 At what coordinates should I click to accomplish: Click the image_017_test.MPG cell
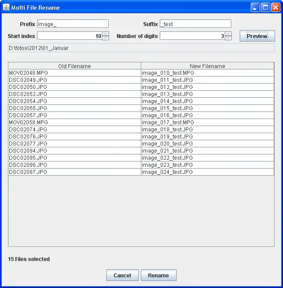coord(208,123)
